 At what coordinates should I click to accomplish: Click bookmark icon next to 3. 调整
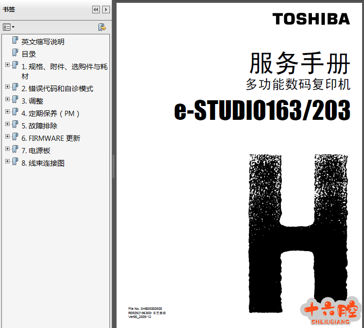(15, 100)
